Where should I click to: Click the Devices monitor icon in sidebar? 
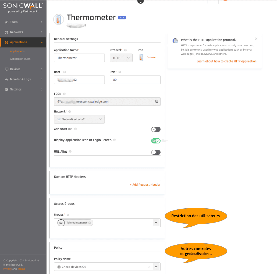point(7,69)
